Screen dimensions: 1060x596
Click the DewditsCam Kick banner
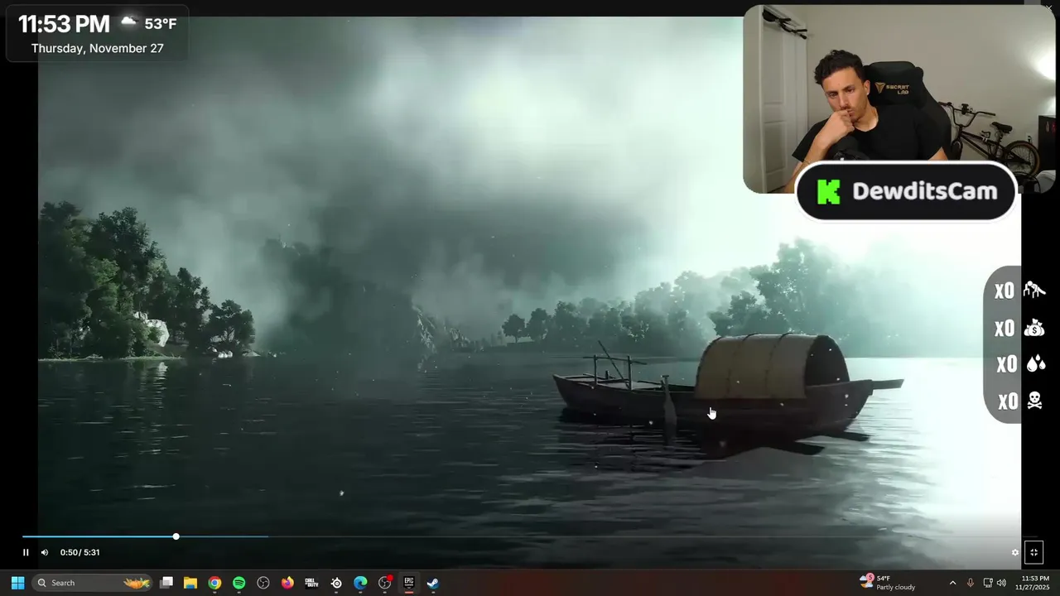pos(906,191)
